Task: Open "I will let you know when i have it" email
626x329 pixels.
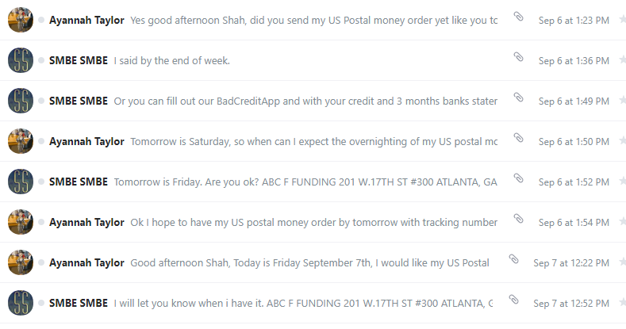Action: click(313, 303)
